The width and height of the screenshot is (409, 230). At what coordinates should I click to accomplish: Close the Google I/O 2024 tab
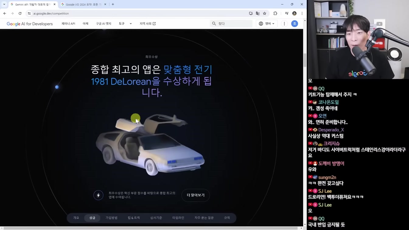pyautogui.click(x=105, y=5)
